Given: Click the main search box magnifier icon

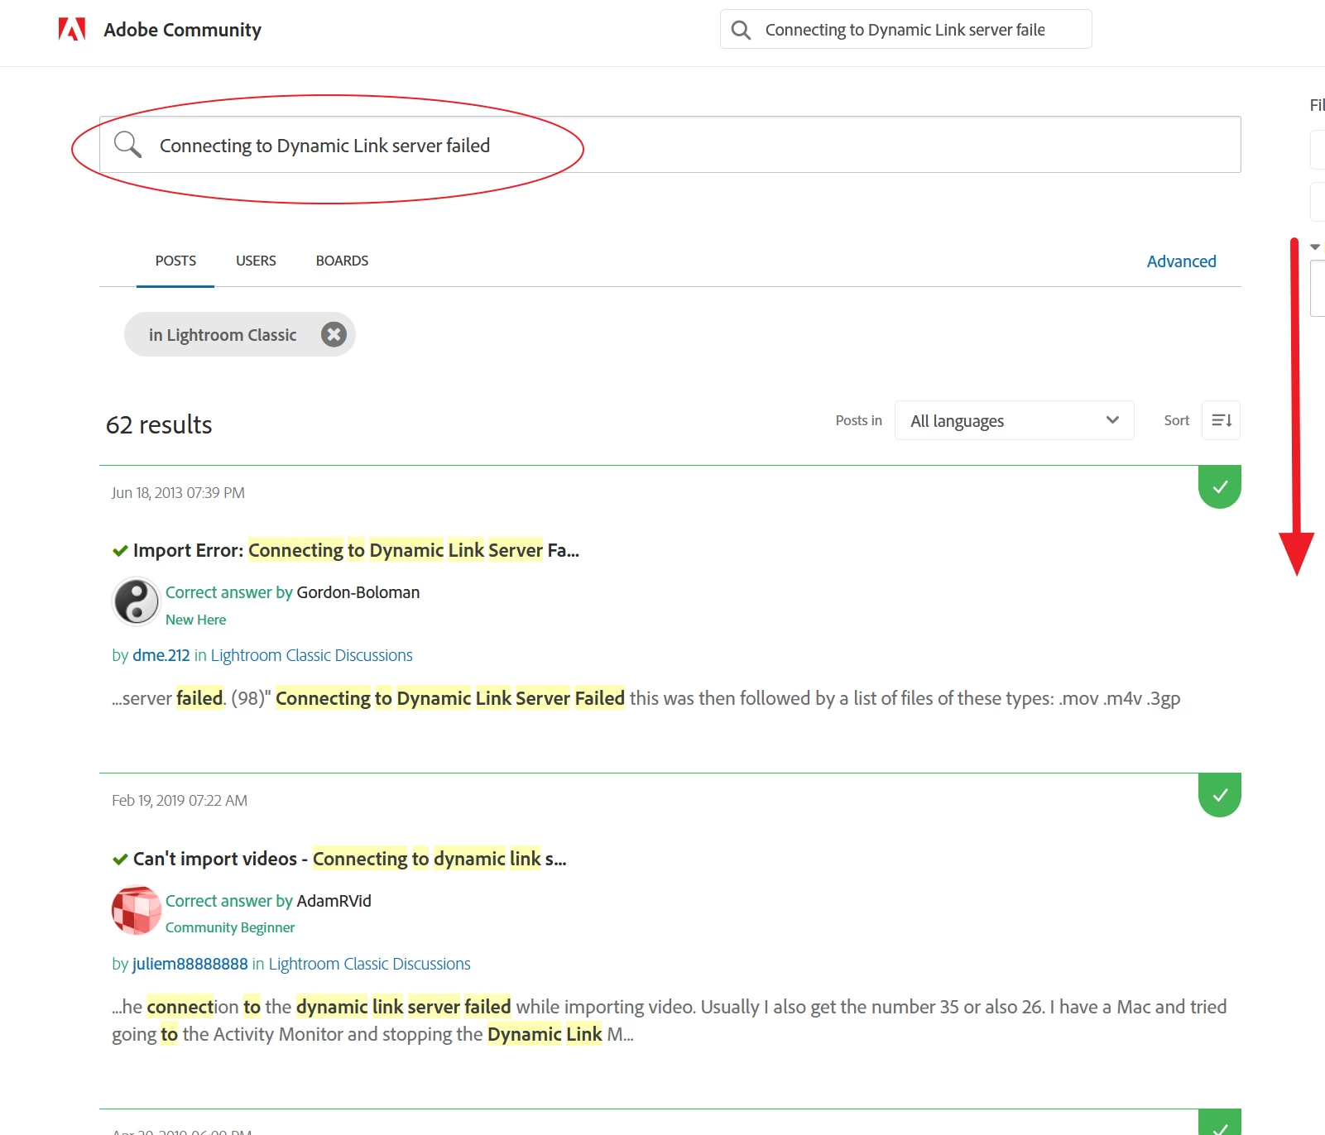Looking at the screenshot, I should pyautogui.click(x=127, y=144).
